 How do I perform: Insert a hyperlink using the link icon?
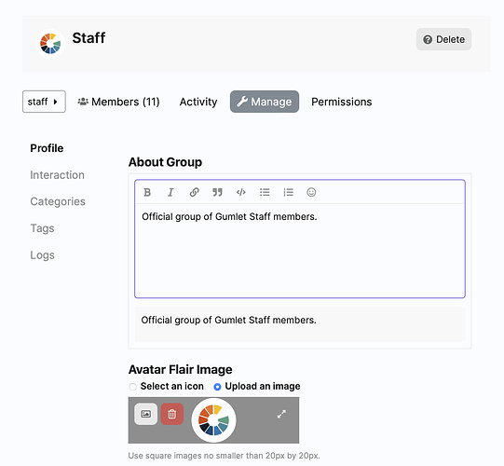click(x=194, y=192)
